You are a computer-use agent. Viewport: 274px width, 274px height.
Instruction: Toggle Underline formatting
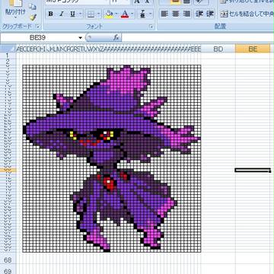tap(72, 14)
